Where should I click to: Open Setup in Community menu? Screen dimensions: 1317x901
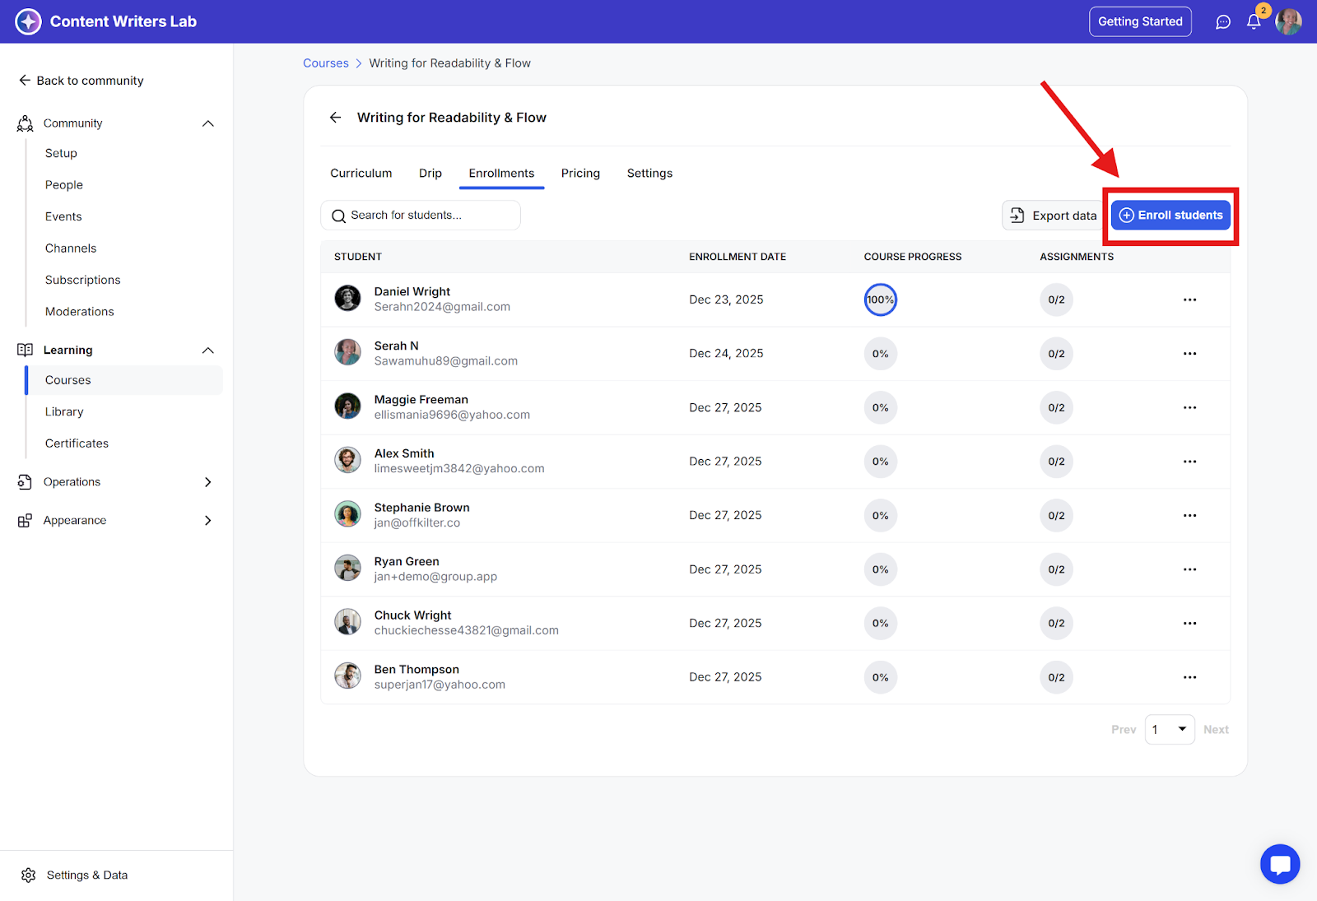pyautogui.click(x=61, y=154)
